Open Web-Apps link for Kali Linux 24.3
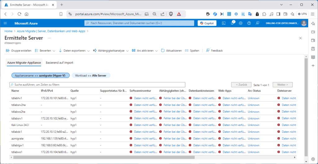 tap(234, 125)
